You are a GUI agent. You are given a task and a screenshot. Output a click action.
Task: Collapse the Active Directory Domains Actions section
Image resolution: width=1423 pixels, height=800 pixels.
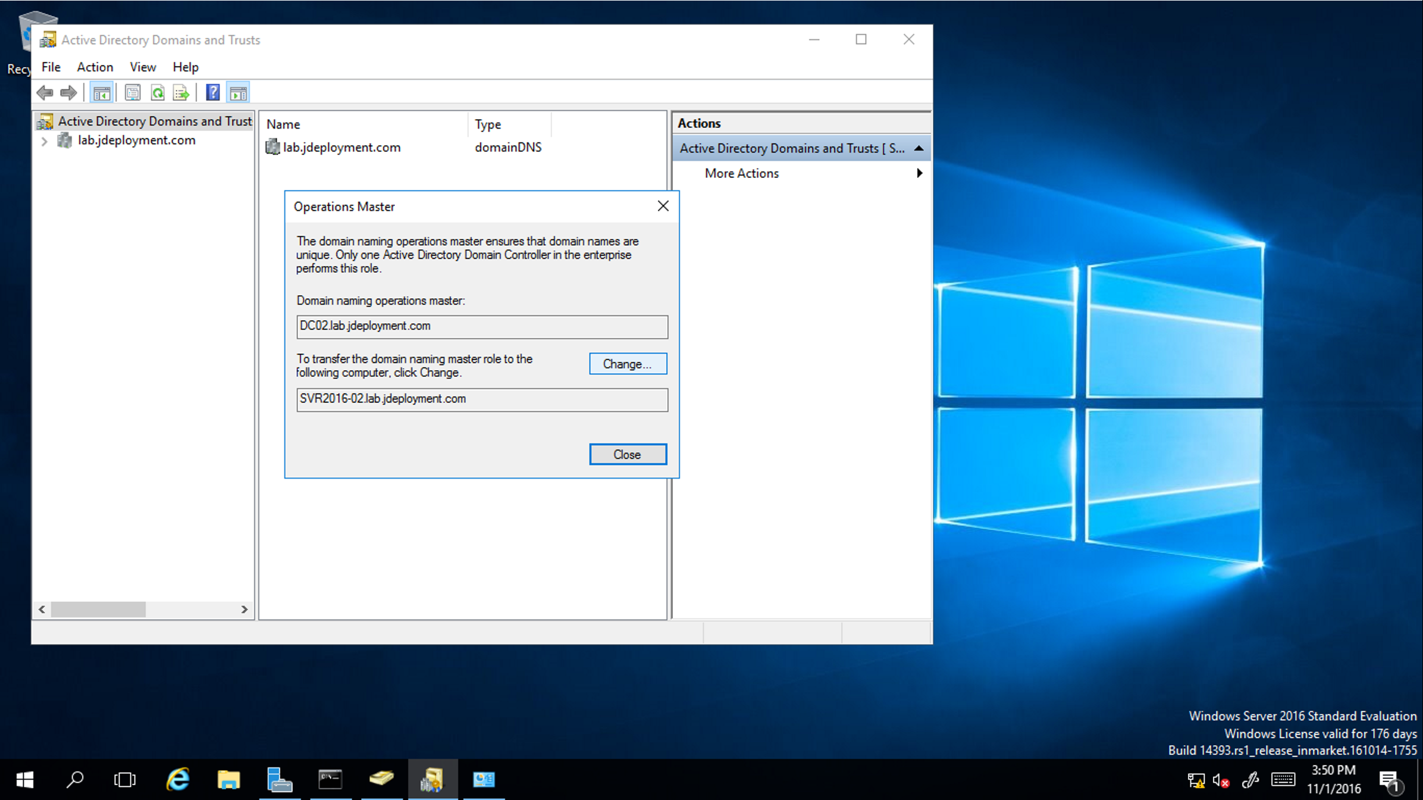click(919, 148)
